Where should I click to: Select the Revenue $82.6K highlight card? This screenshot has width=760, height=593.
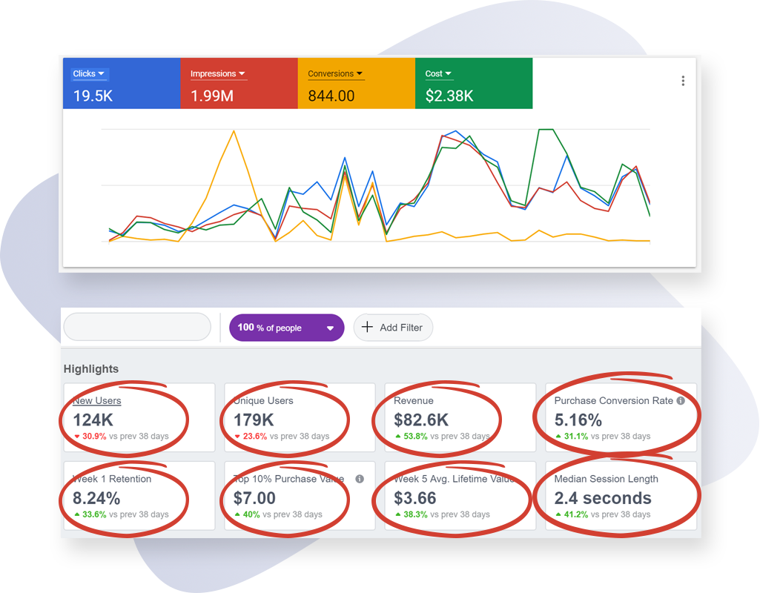click(460, 417)
